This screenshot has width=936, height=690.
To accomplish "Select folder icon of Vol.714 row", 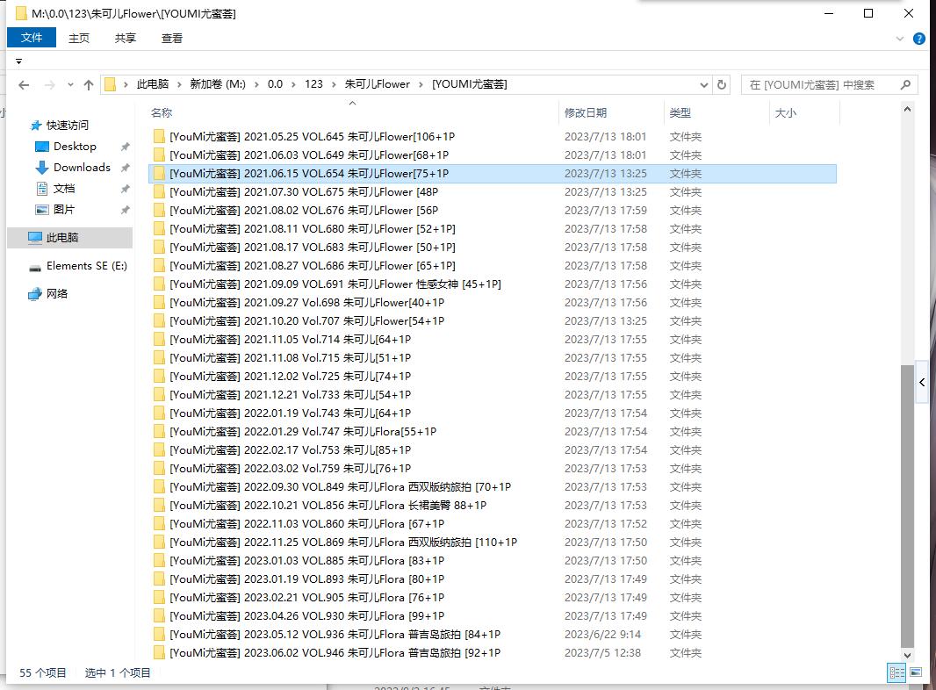I will click(159, 340).
